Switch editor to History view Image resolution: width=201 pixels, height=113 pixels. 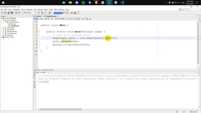41,19
